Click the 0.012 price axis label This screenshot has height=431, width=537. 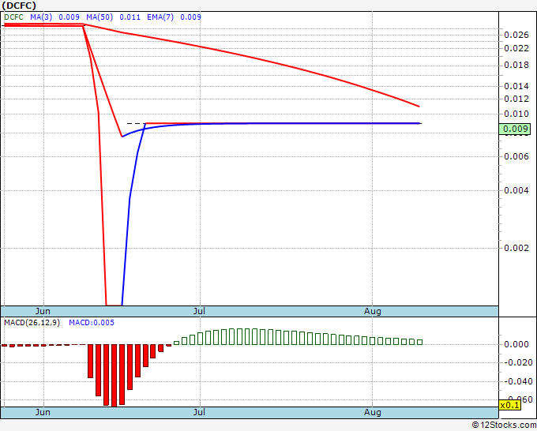coord(516,99)
